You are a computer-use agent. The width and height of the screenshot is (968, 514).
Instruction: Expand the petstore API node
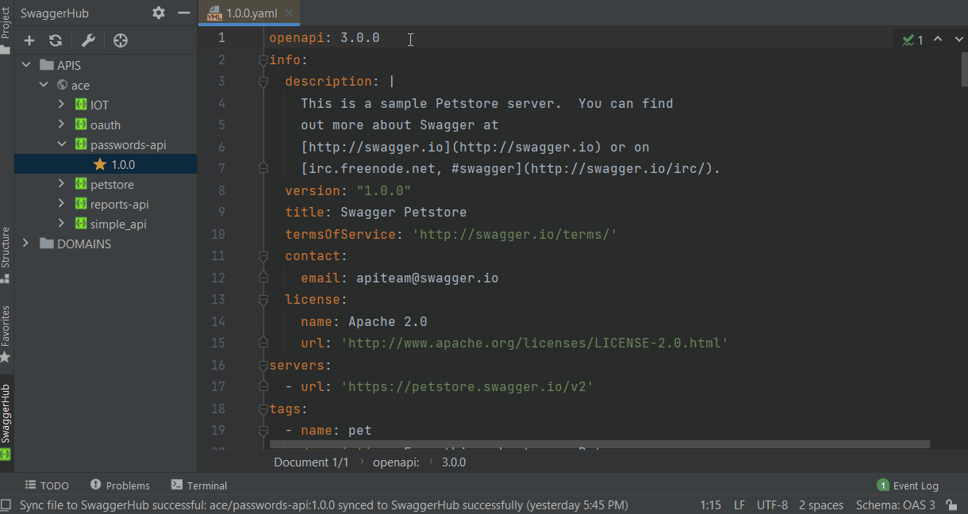(x=63, y=184)
